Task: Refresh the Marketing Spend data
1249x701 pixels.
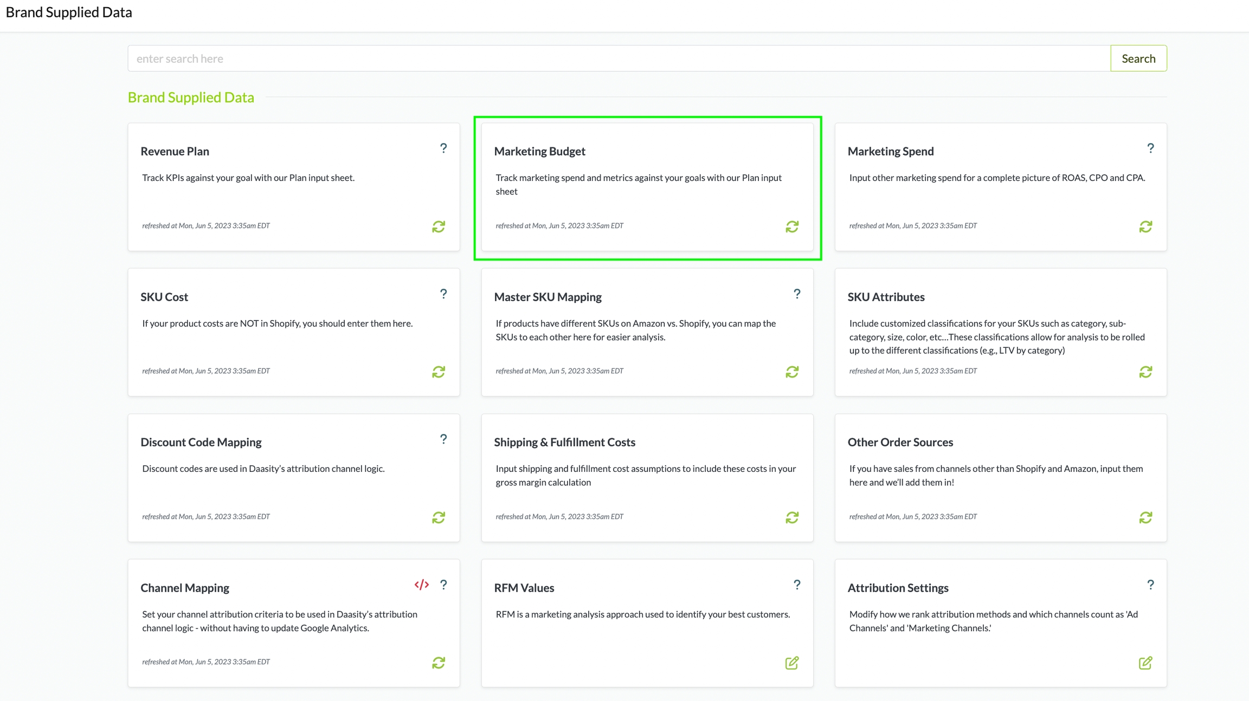Action: click(x=1145, y=226)
